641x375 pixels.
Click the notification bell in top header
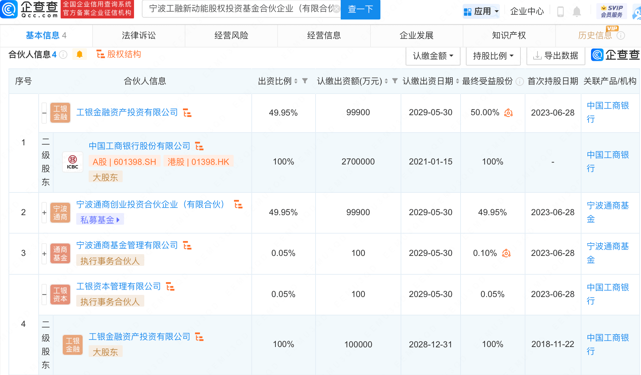(x=577, y=12)
